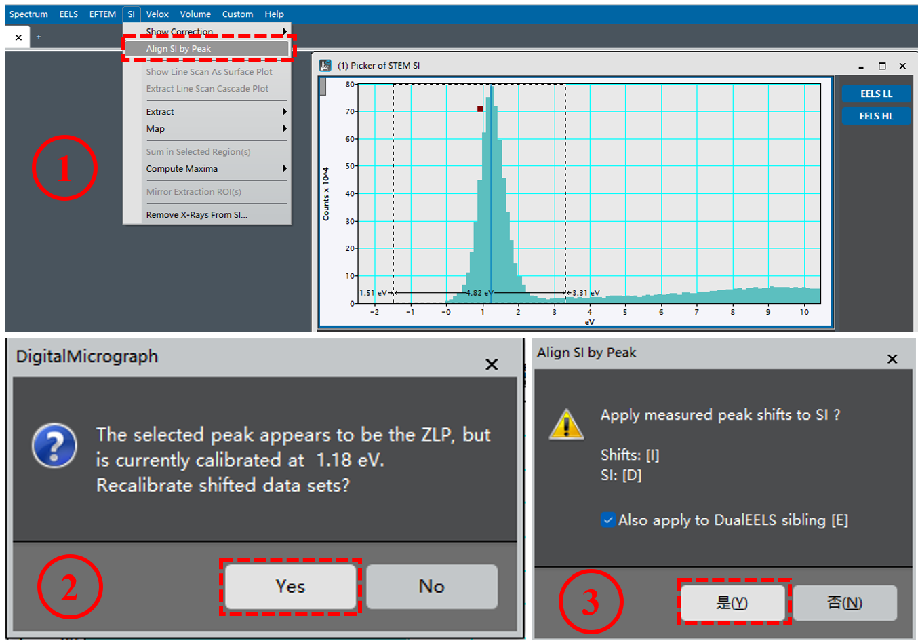Screen dimensions: 918x643
Task: Toggle Also apply to DualEELS sibling checkbox
Action: coord(608,520)
